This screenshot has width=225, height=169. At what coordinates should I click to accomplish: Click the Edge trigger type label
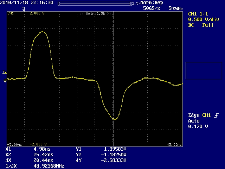[x=194, y=115]
